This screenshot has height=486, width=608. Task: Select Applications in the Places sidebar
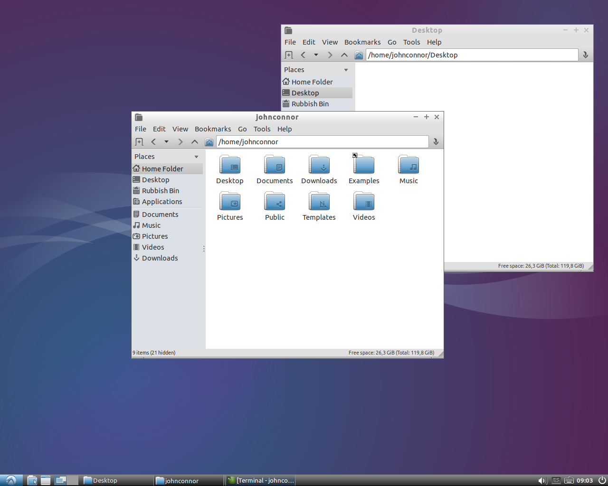(x=162, y=202)
